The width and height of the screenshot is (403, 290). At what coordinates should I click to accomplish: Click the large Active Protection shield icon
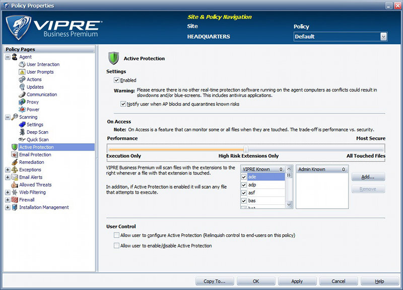click(x=113, y=58)
